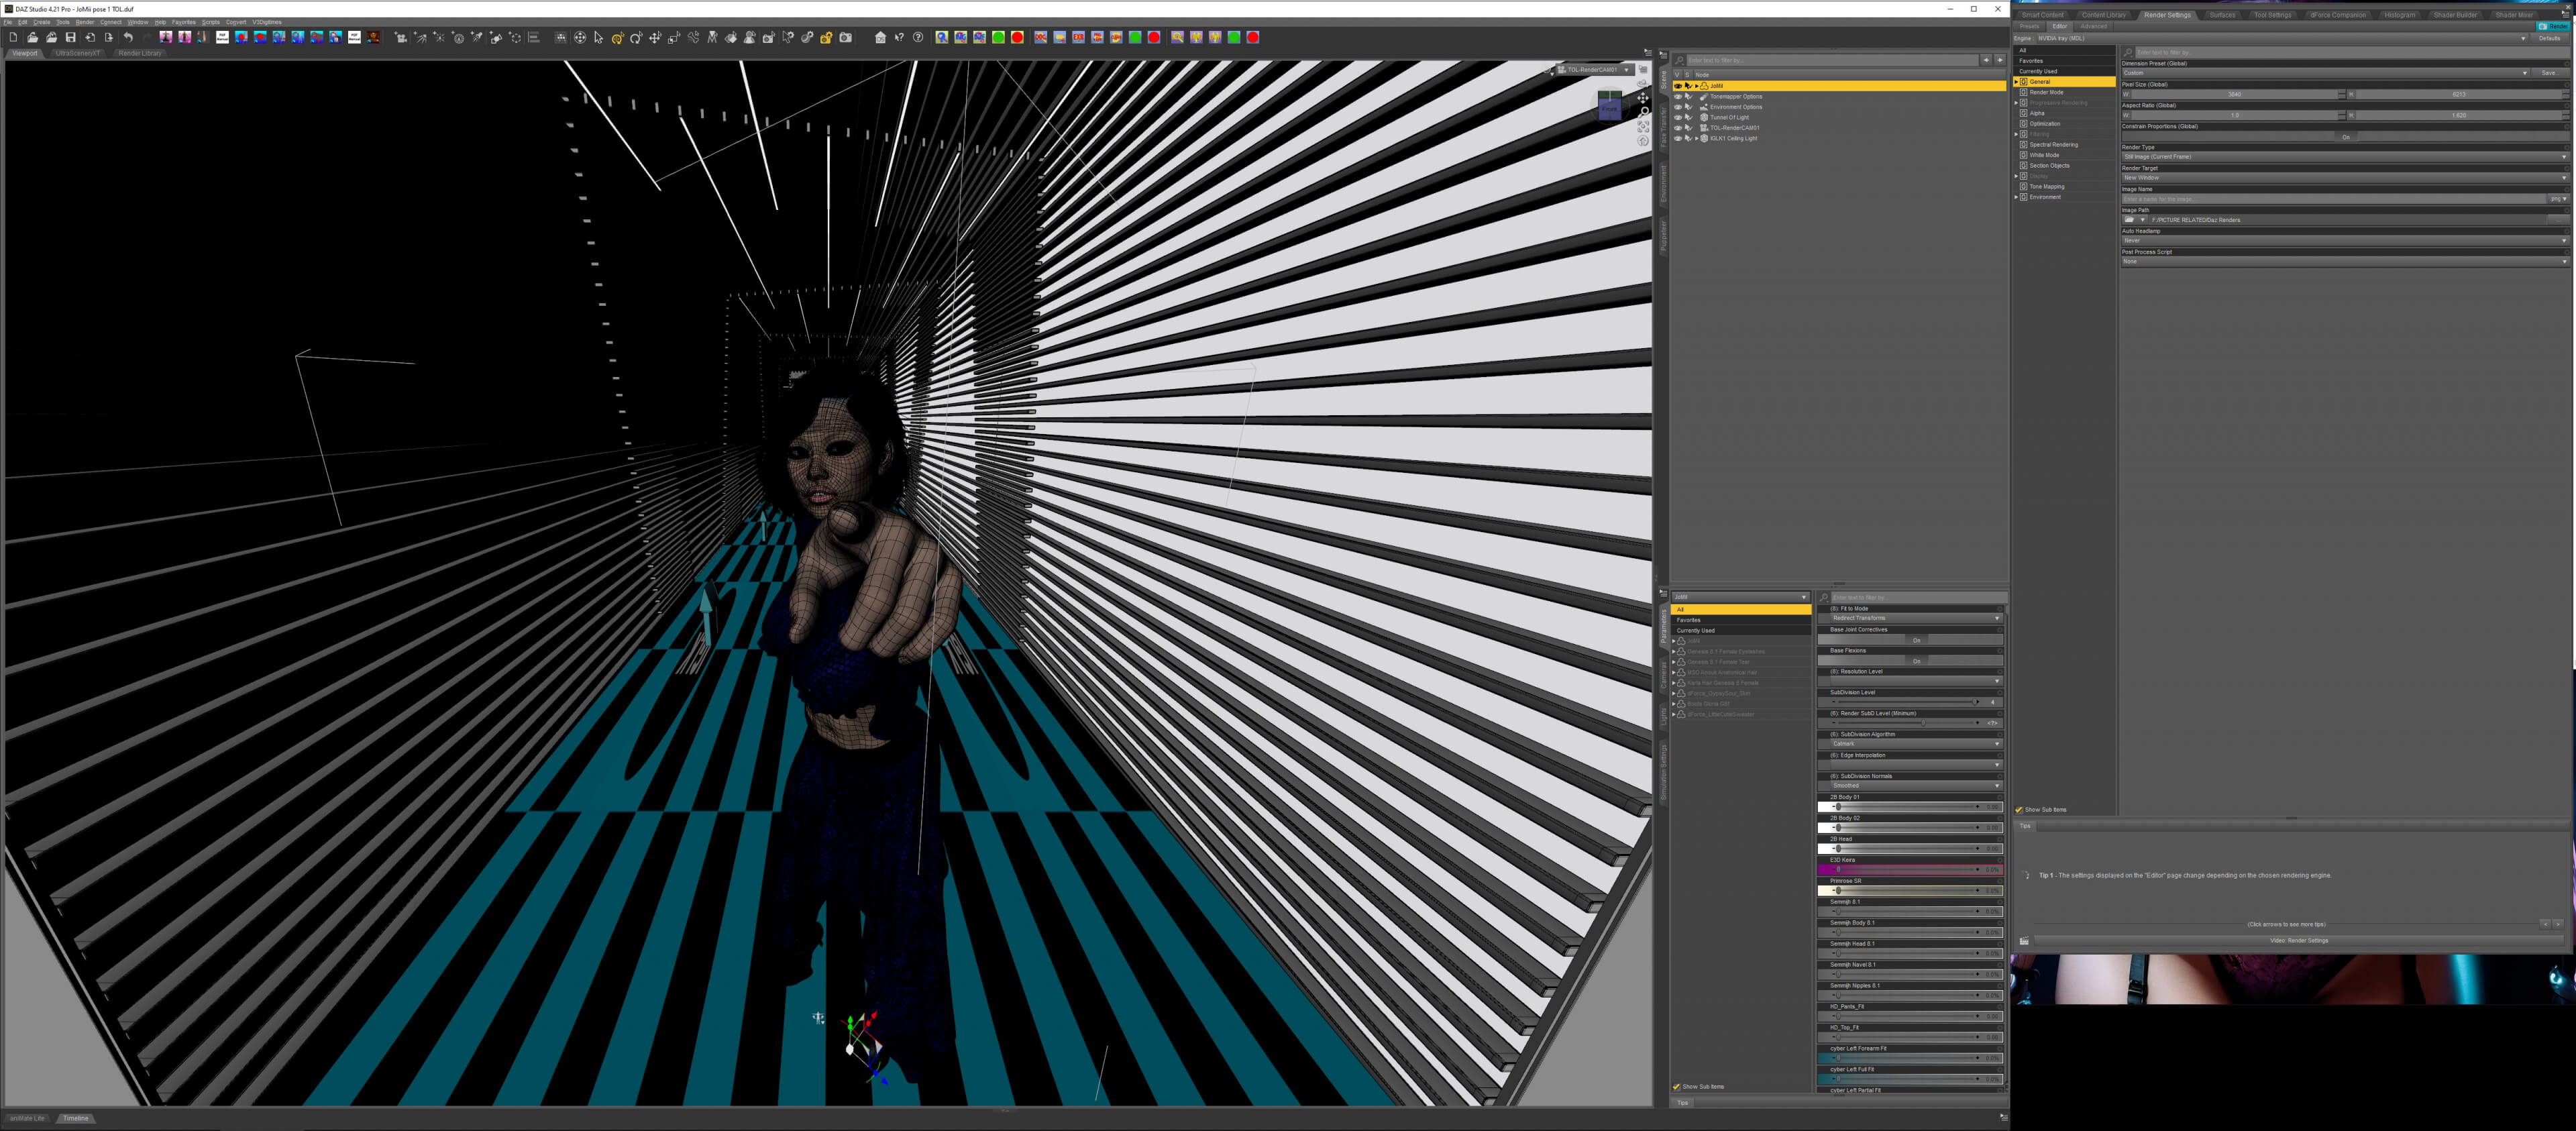Uncheck Show Sub Items in Parameters pane
The width and height of the screenshot is (2576, 1131).
coord(1677,1086)
